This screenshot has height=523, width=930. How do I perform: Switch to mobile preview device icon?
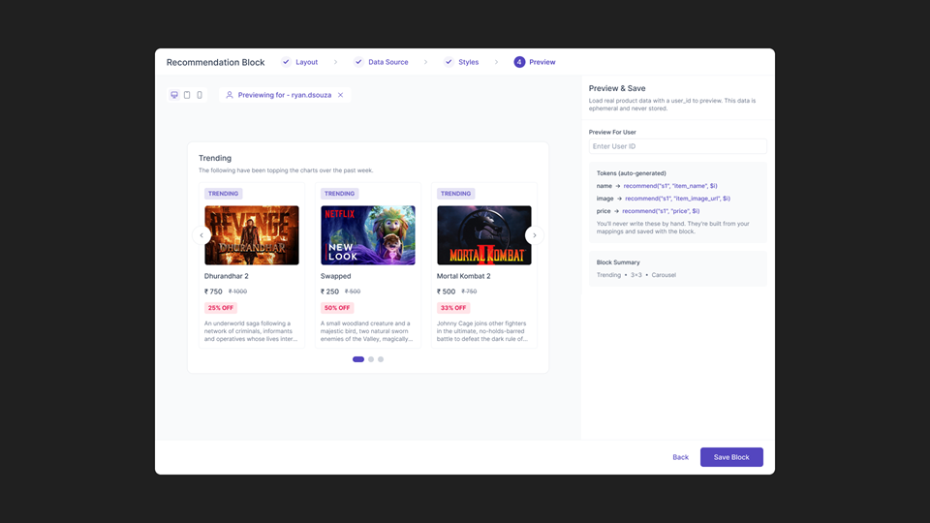pyautogui.click(x=200, y=95)
